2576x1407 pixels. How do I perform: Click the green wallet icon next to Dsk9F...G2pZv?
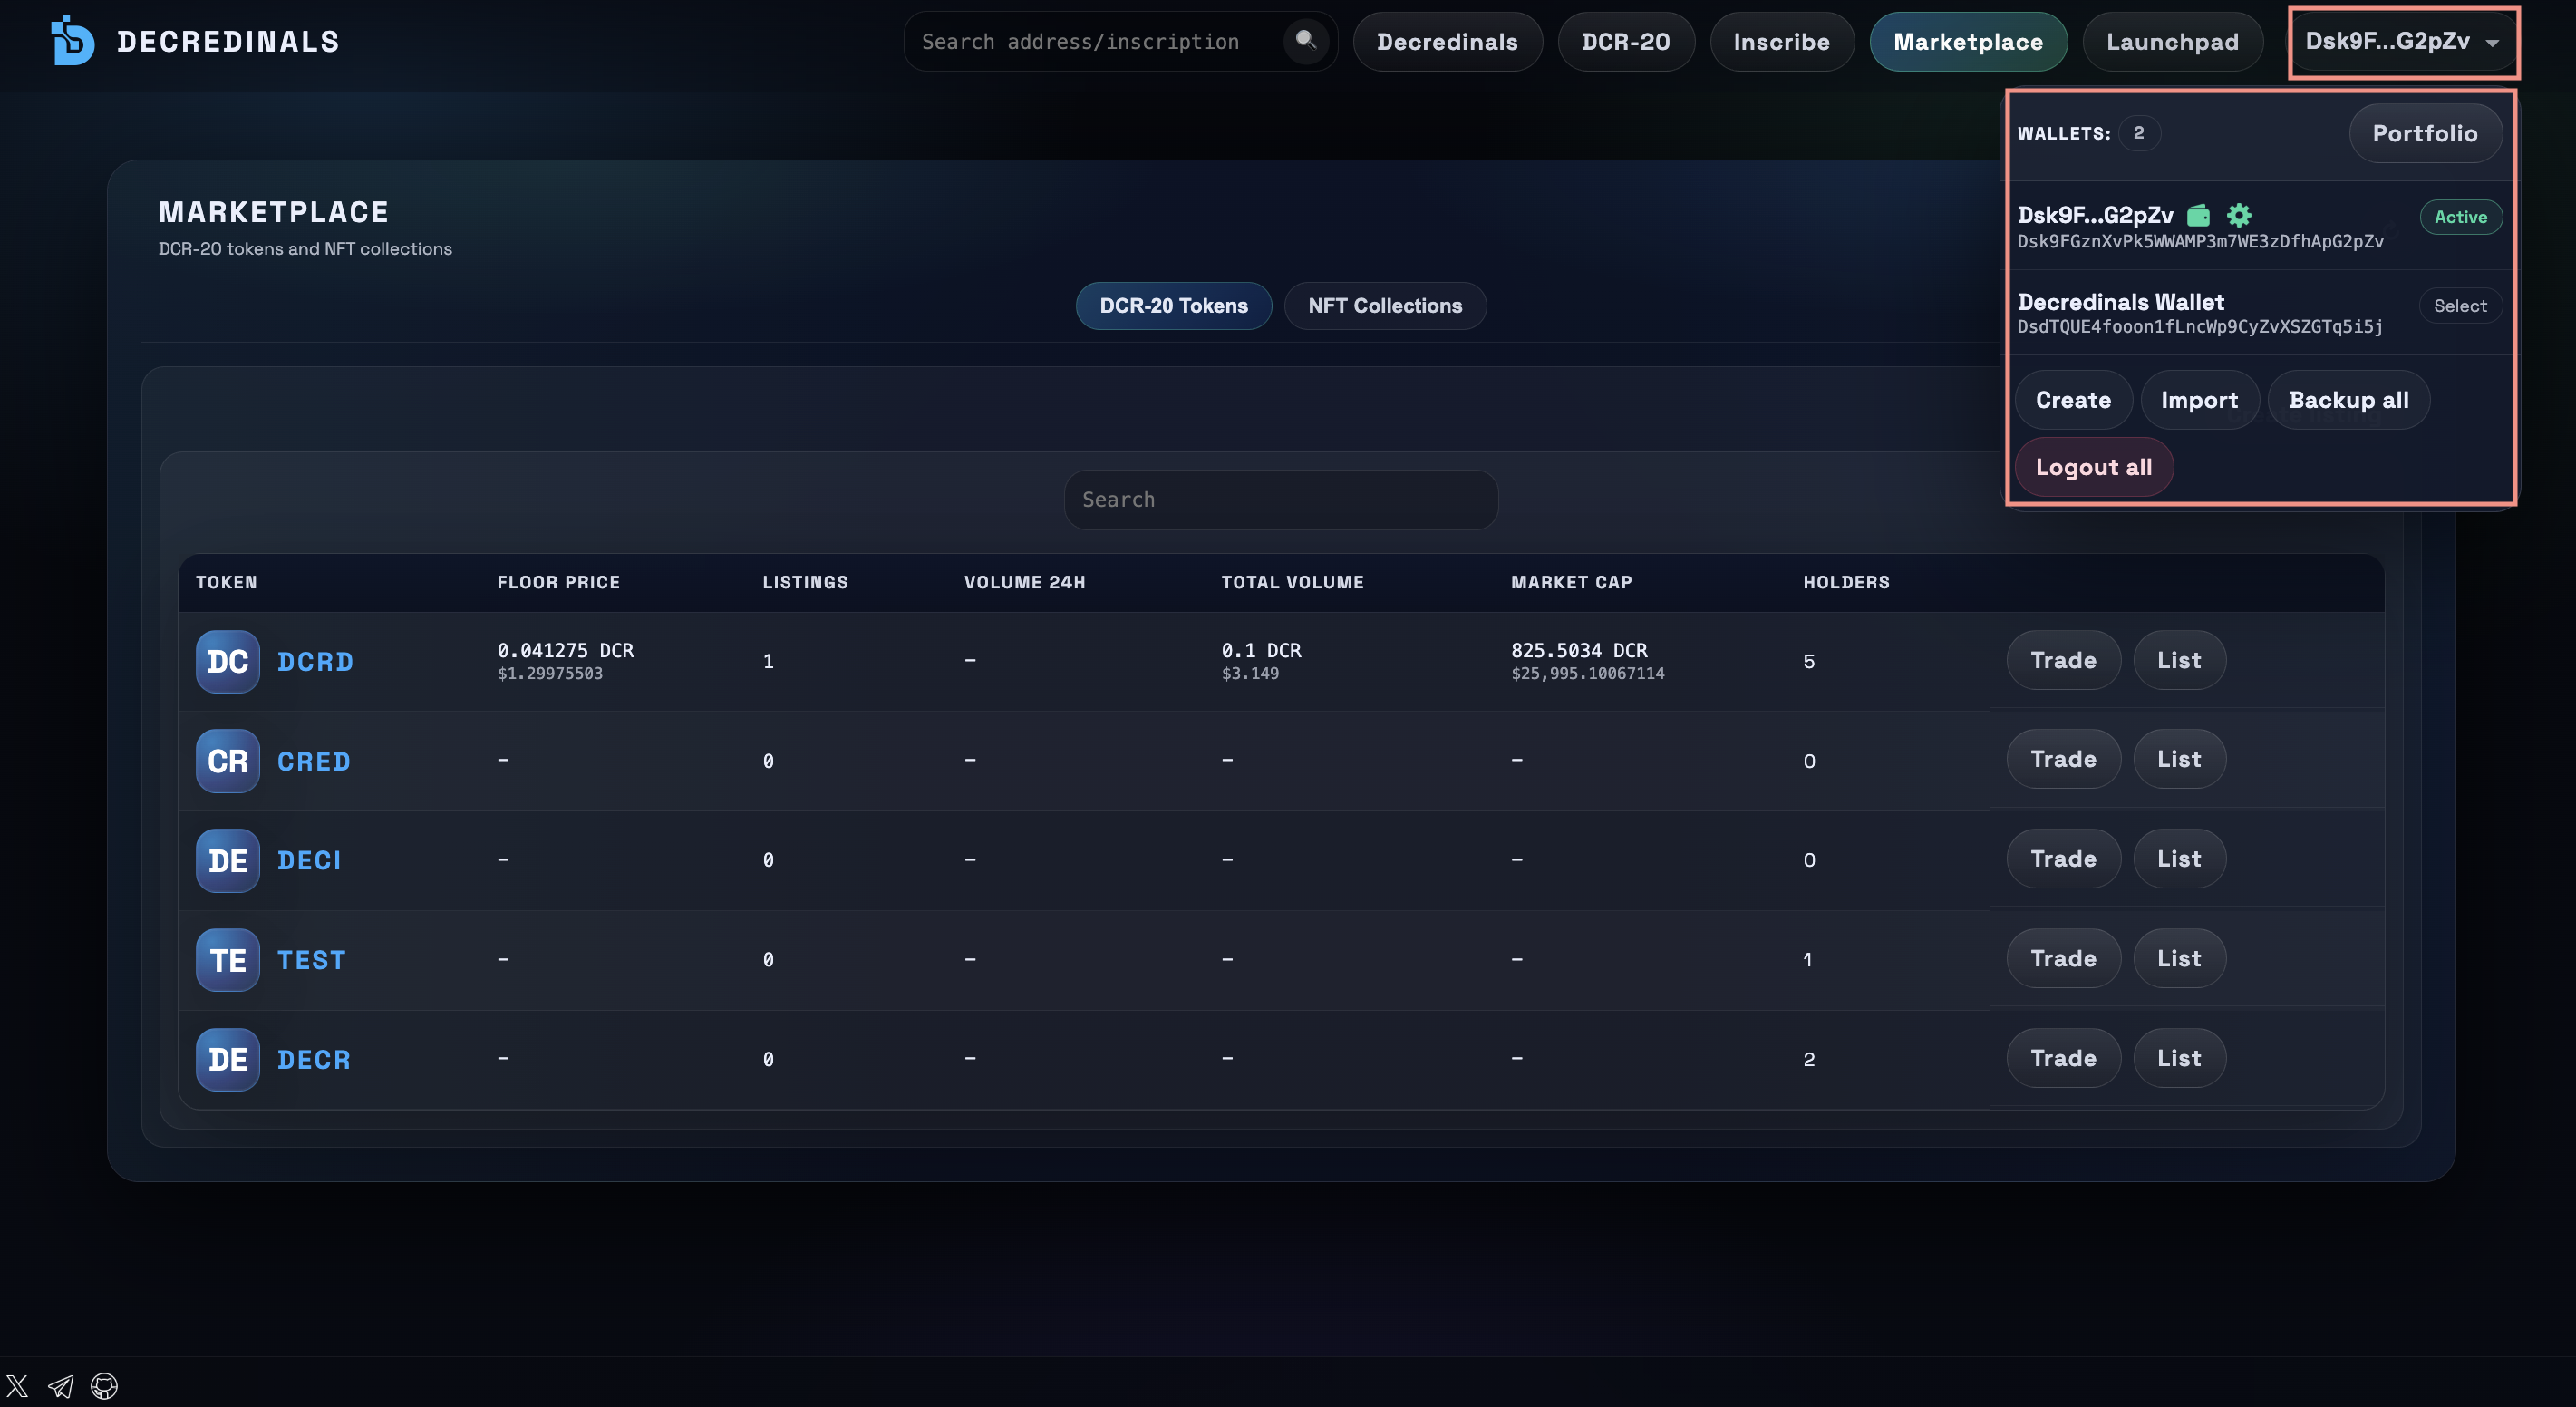[2198, 214]
